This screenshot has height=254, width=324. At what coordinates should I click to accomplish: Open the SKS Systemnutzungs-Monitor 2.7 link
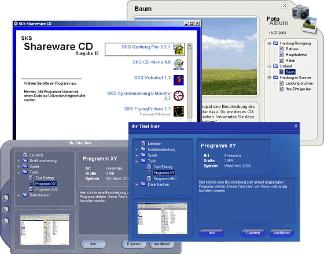[x=139, y=96]
